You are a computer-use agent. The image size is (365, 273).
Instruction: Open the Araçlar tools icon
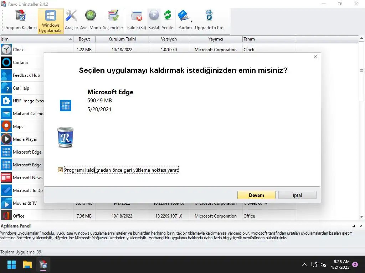[x=71, y=21]
